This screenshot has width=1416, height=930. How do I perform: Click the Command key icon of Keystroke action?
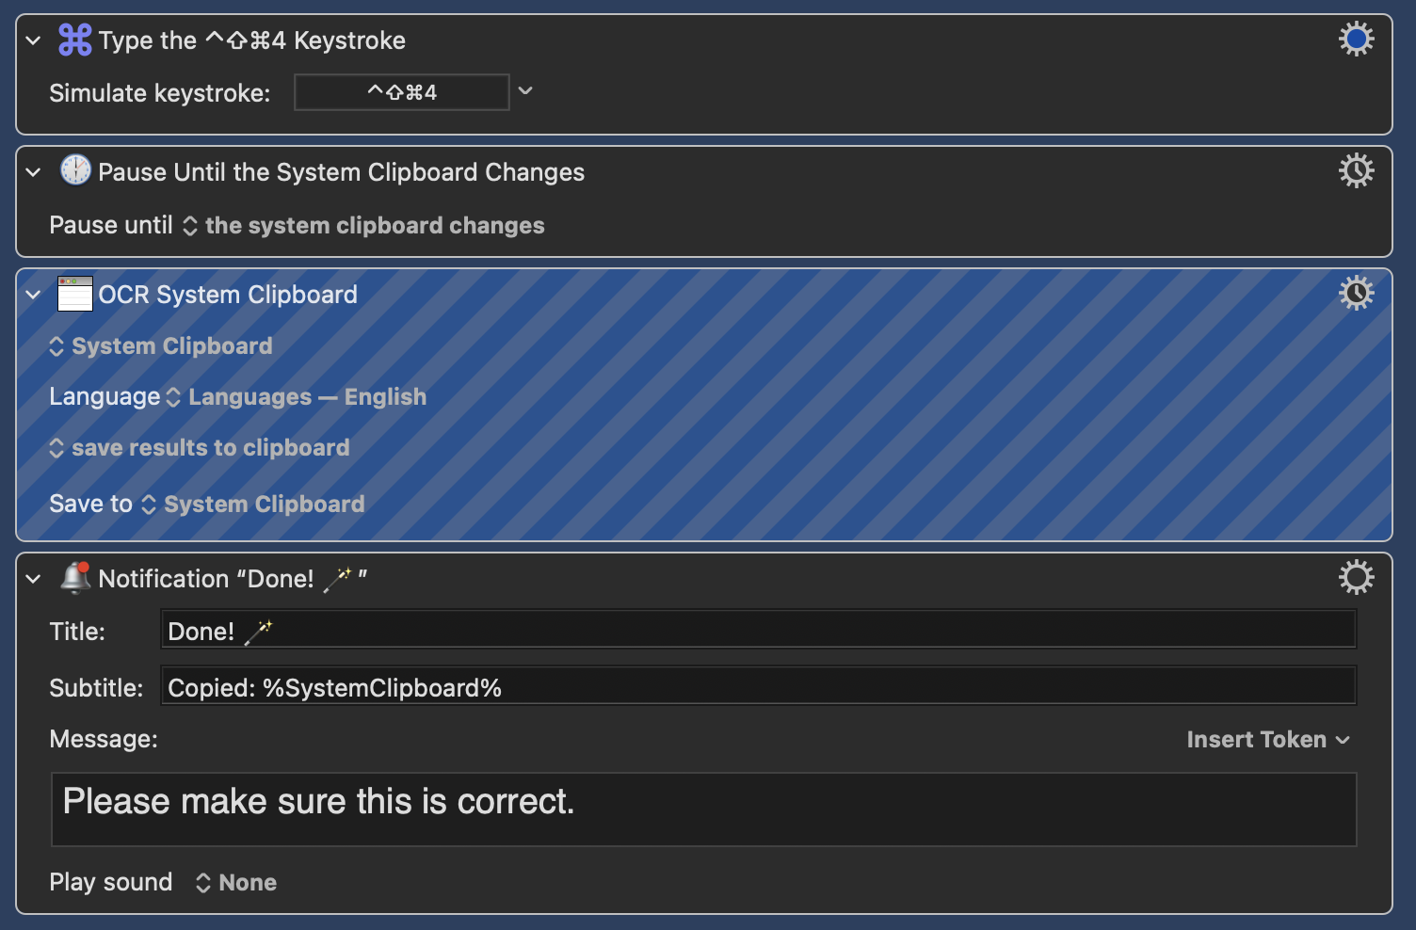75,40
